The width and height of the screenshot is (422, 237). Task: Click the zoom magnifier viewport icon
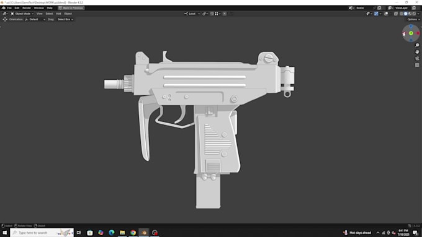click(x=417, y=45)
